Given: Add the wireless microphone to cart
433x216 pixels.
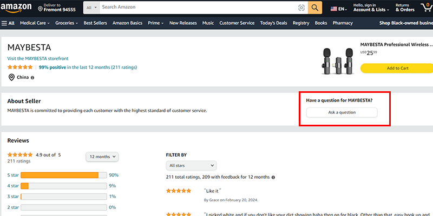Looking at the screenshot, I should [397, 69].
